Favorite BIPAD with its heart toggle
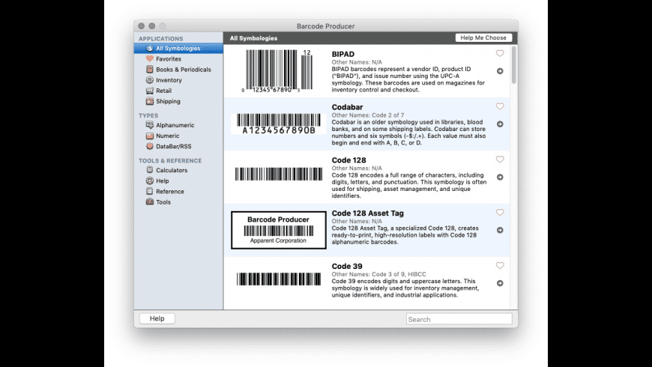This screenshot has height=367, width=652. pyautogui.click(x=500, y=53)
